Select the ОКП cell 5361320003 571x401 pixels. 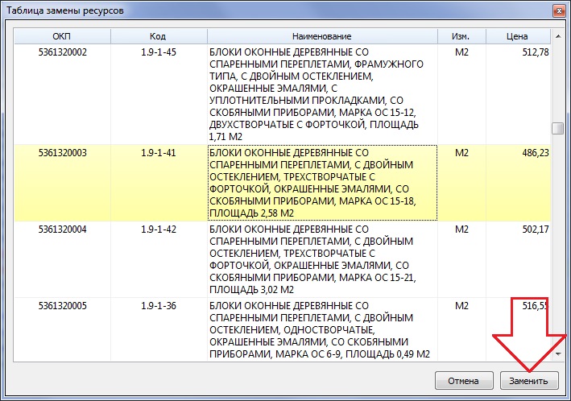(x=63, y=183)
